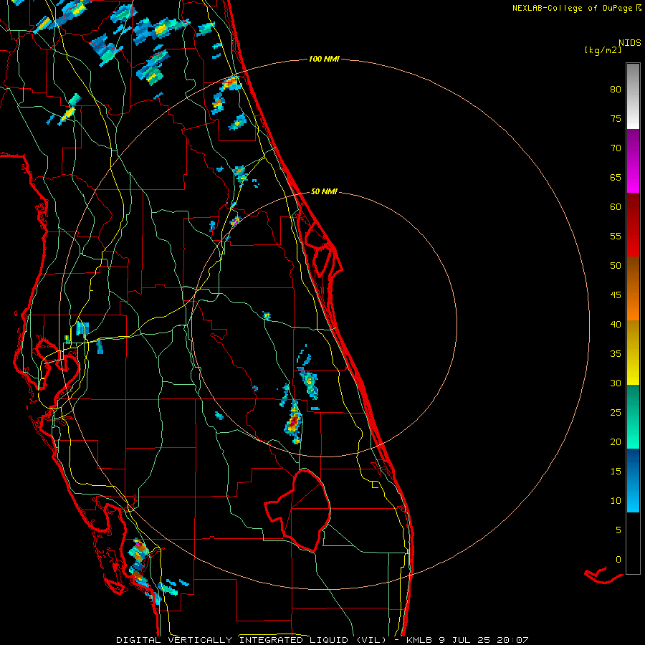Click the 45 value on the color scale
This screenshot has height=645, width=645.
point(616,295)
